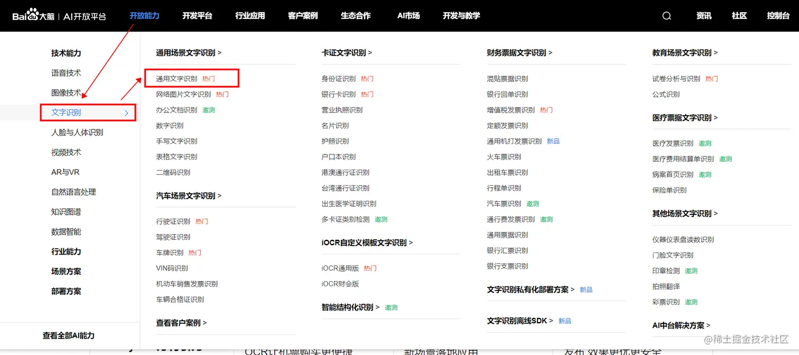Expand 教育场景文字识别 category heading
The height and width of the screenshot is (355, 799).
tap(685, 53)
